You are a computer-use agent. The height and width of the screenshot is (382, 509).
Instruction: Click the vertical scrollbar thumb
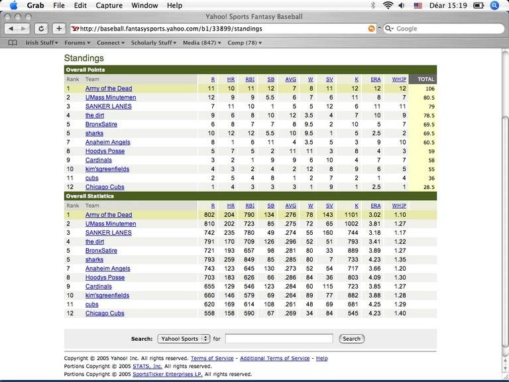tap(505, 232)
